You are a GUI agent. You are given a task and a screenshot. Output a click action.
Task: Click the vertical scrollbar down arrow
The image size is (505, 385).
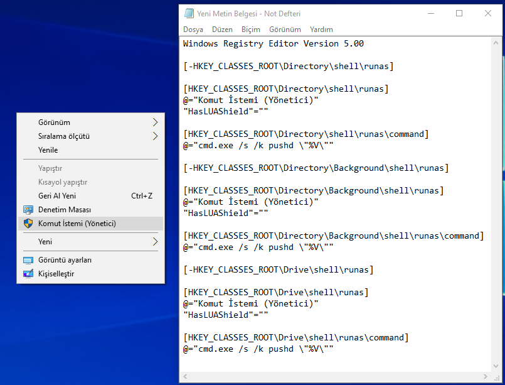(496, 366)
